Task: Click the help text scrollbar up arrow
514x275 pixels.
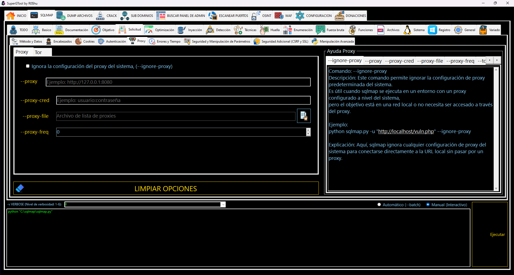Action: tap(496, 69)
